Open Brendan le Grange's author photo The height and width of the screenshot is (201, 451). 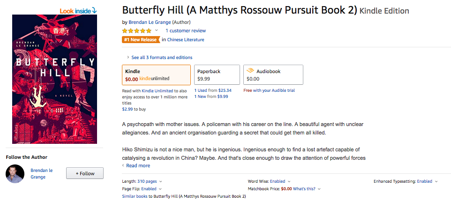pos(15,174)
